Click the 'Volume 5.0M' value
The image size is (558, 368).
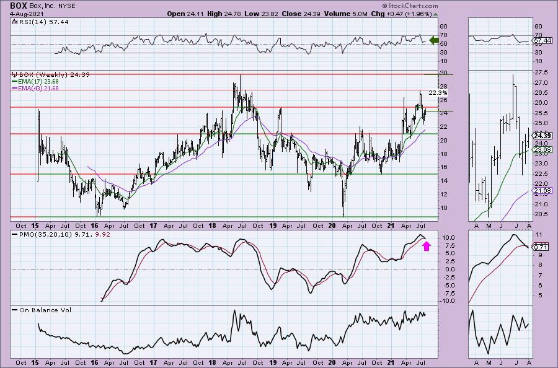(345, 14)
